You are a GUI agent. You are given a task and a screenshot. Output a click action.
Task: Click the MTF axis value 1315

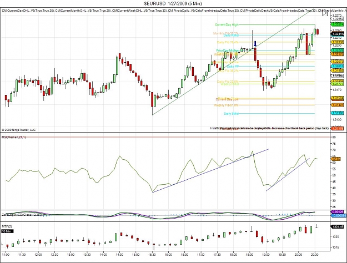click(335, 247)
